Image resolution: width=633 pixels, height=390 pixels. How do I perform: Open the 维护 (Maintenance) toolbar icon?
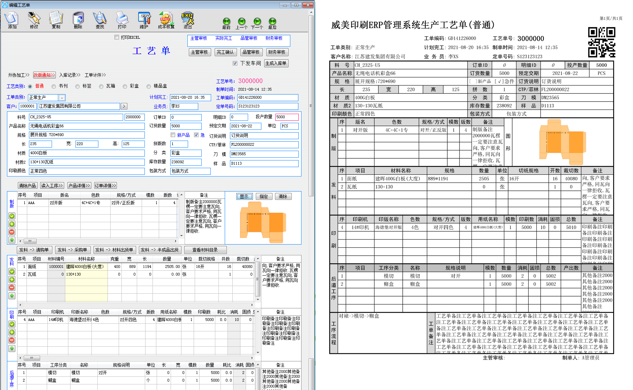pos(144,20)
